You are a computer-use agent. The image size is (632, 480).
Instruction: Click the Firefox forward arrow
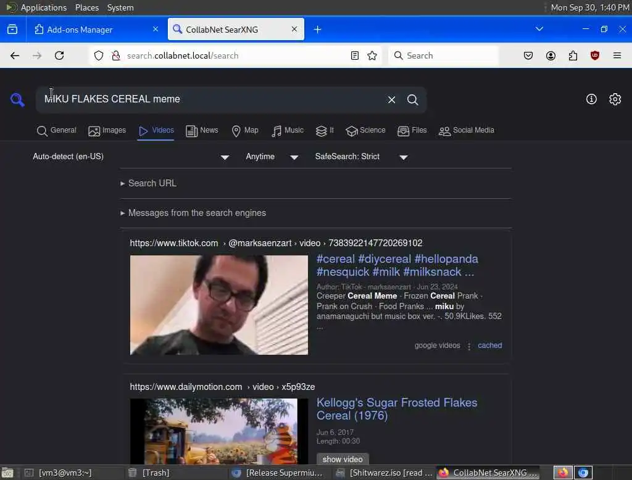(37, 56)
